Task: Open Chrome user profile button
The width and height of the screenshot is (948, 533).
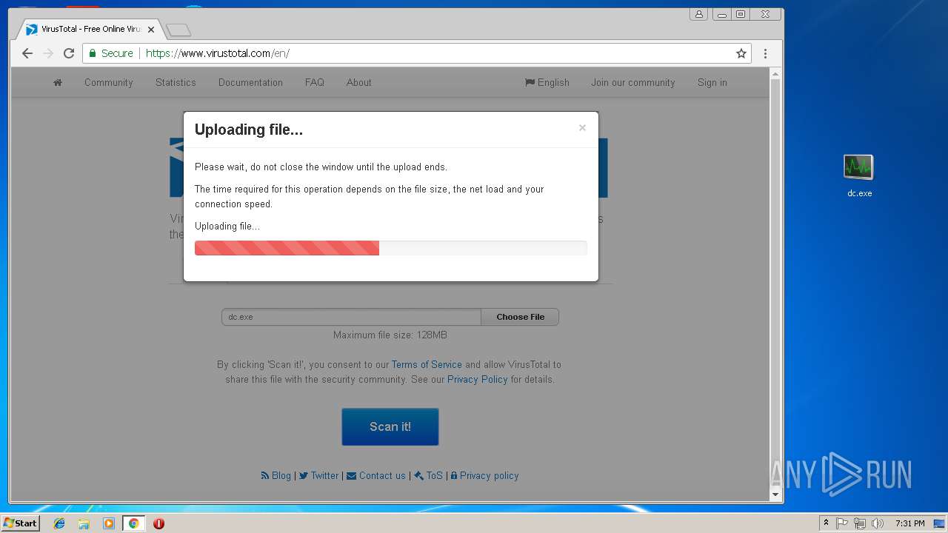Action: [x=698, y=14]
